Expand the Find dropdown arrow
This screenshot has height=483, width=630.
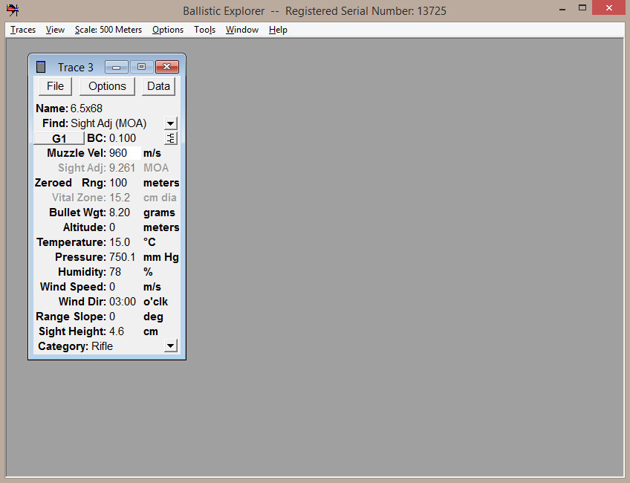click(x=171, y=123)
